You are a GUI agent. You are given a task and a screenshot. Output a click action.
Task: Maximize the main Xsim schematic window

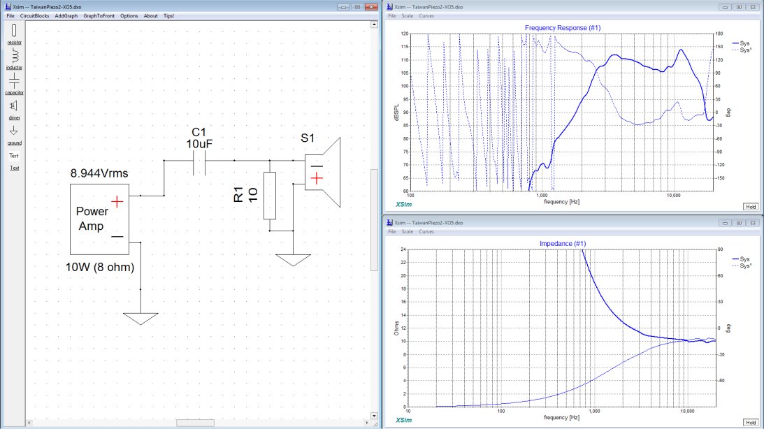[x=357, y=7]
